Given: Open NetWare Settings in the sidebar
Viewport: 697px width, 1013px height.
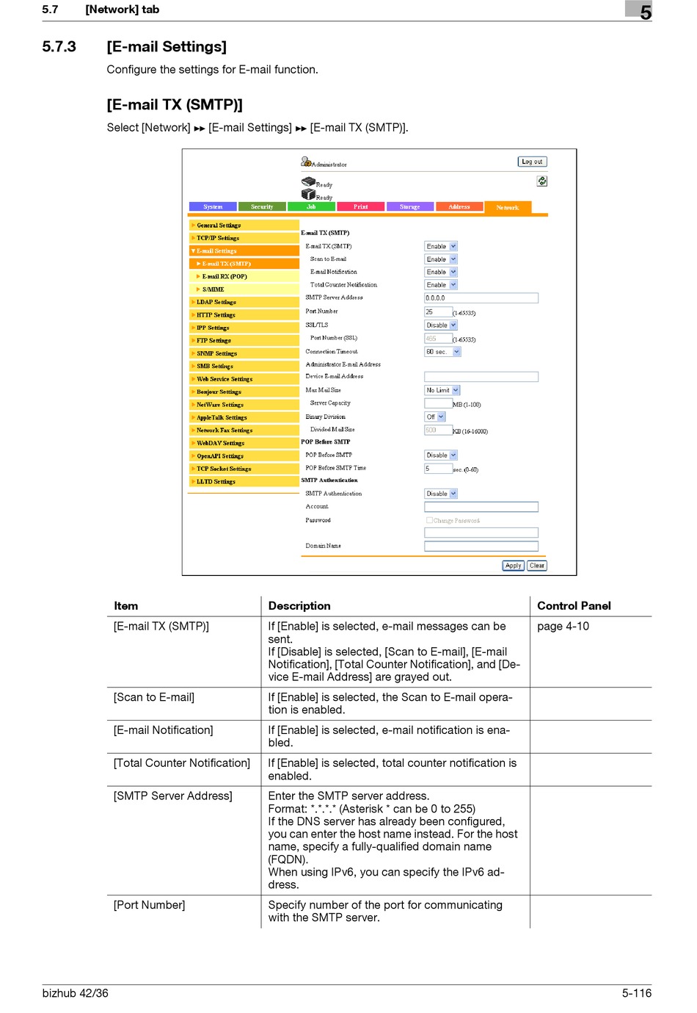Looking at the screenshot, I should coord(244,405).
